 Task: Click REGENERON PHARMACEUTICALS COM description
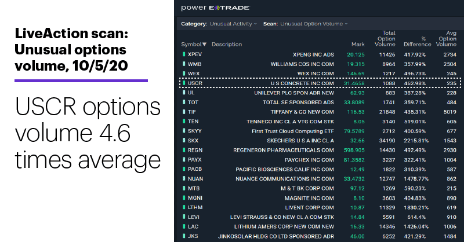[x=284, y=150]
